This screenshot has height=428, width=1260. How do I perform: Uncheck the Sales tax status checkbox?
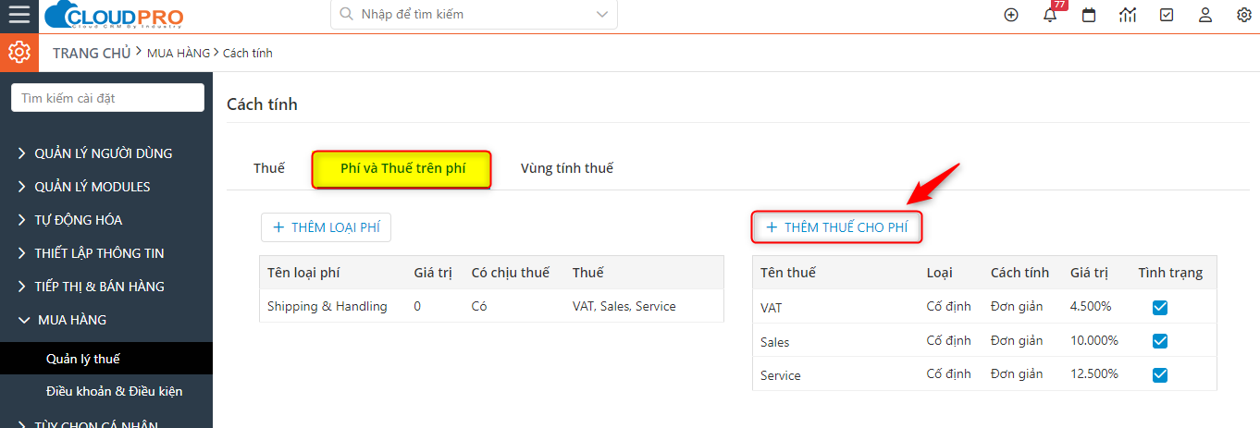click(x=1160, y=341)
